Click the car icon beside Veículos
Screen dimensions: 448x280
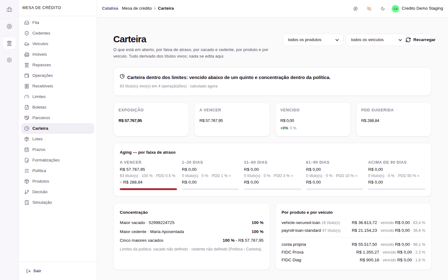pos(27,44)
